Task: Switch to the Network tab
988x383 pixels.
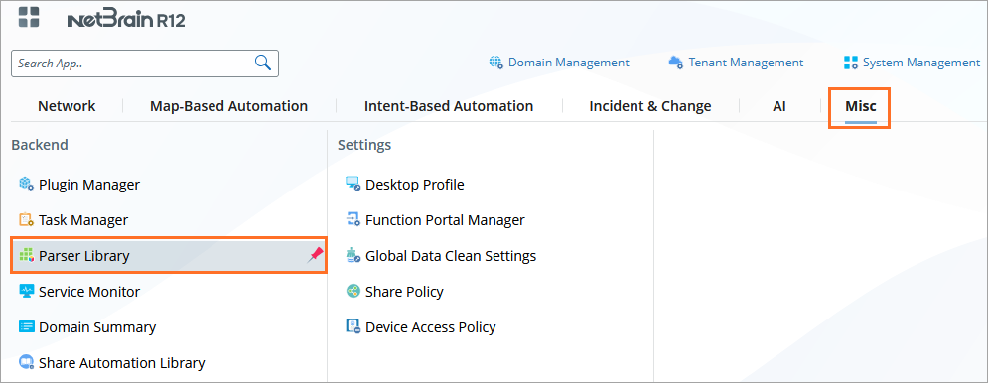Action: [x=67, y=106]
